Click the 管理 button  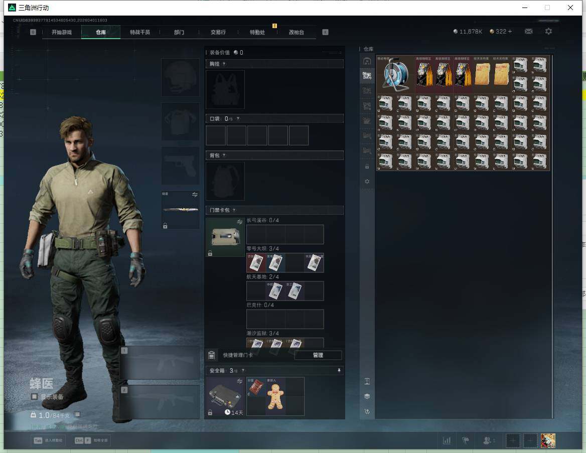318,355
